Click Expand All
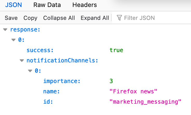The height and width of the screenshot is (115, 191). tap(95, 18)
